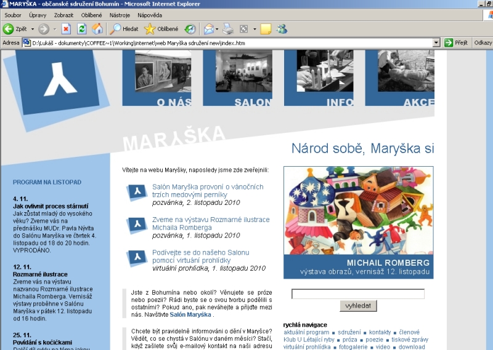Open the address bar dropdown list
Screen dimensions: 493x350
436,42
